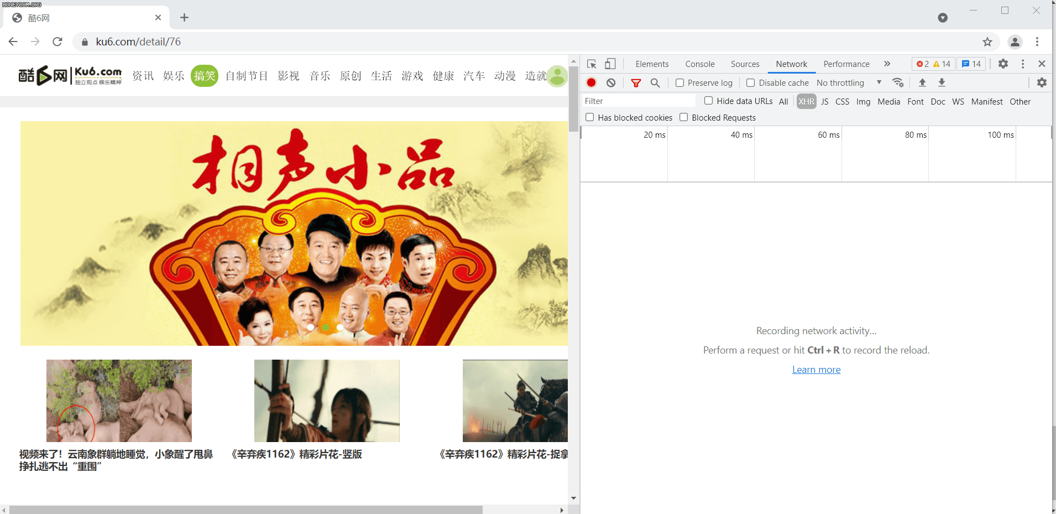Open the DevTools three-dot customization menu
1056x514 pixels.
coord(1022,64)
